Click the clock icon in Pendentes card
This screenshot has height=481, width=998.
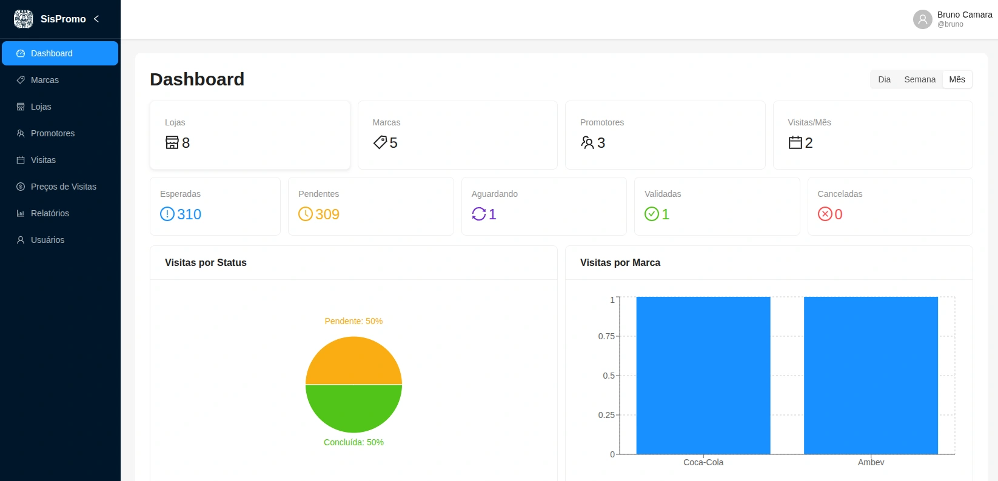(306, 214)
